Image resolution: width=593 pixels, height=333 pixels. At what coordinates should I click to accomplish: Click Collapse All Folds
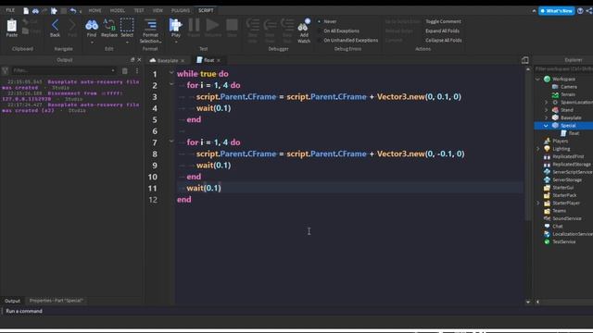click(x=443, y=40)
